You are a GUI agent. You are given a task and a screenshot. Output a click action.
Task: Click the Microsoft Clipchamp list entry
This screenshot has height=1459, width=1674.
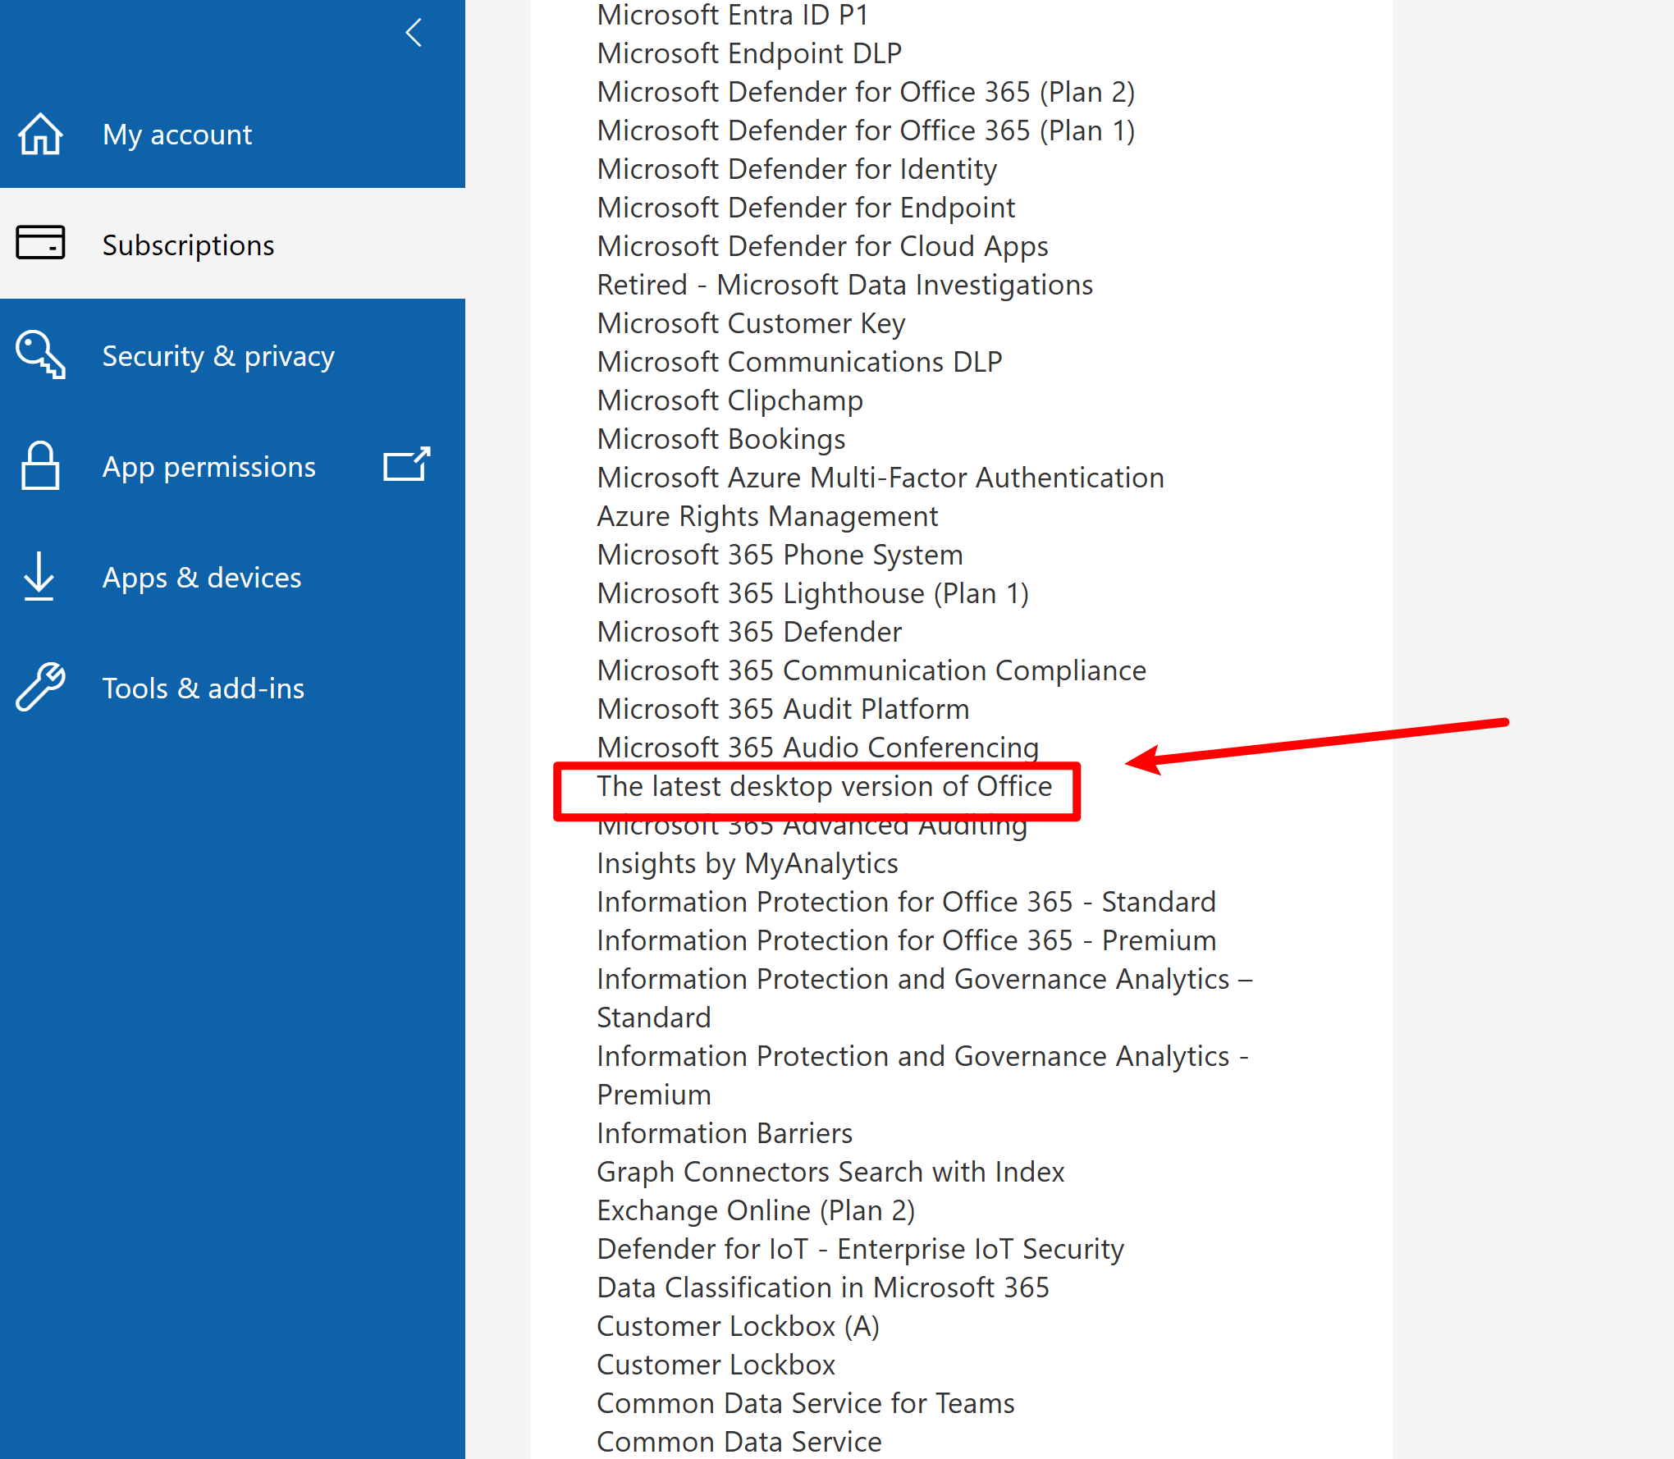point(730,400)
